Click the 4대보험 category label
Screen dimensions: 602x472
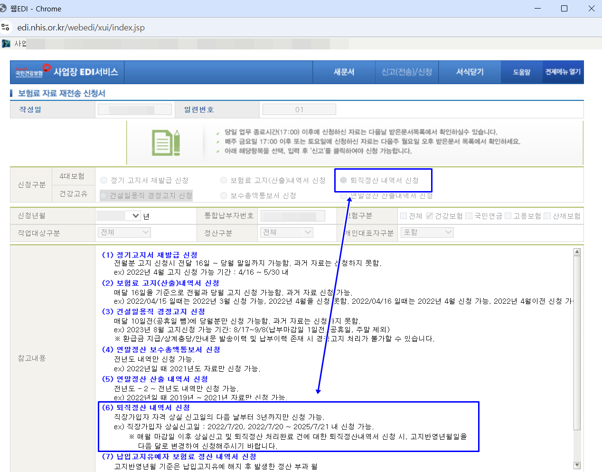[x=72, y=176]
